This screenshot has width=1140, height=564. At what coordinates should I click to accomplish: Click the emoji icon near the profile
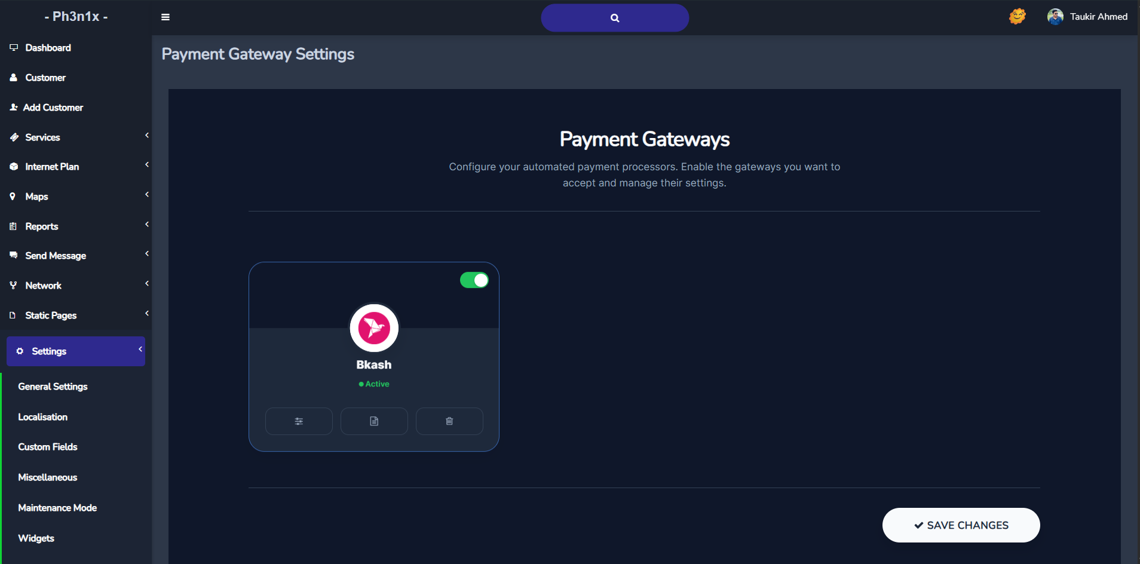[1017, 17]
